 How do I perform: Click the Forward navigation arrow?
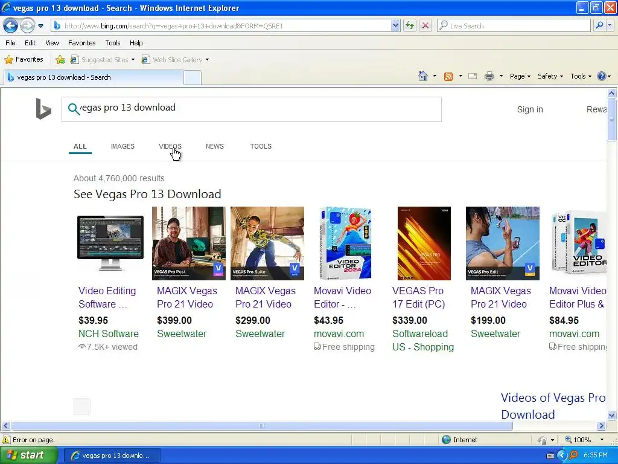[27, 26]
